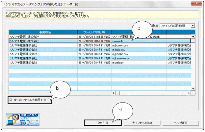Open help with ヘルプ(F1) button
The width and height of the screenshot is (205, 132).
click(x=181, y=123)
